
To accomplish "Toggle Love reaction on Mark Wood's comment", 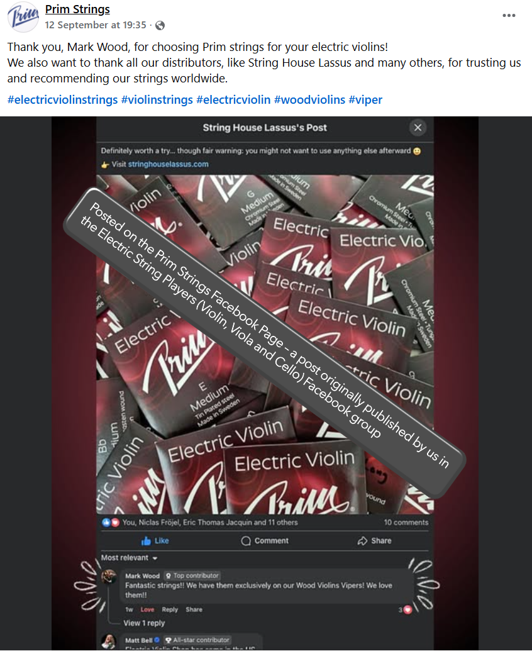I will [x=147, y=609].
